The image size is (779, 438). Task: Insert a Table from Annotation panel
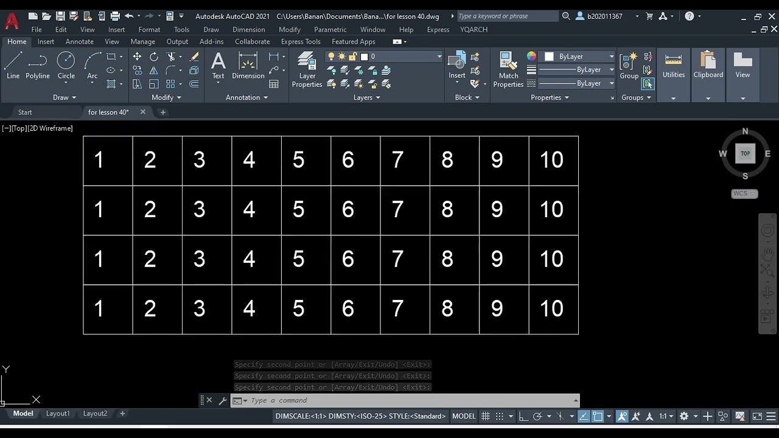[x=274, y=84]
